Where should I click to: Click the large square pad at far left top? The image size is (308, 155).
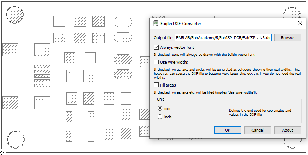[x=10, y=50]
